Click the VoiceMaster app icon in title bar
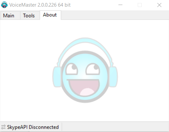The width and height of the screenshot is (169, 132). pos(4,5)
